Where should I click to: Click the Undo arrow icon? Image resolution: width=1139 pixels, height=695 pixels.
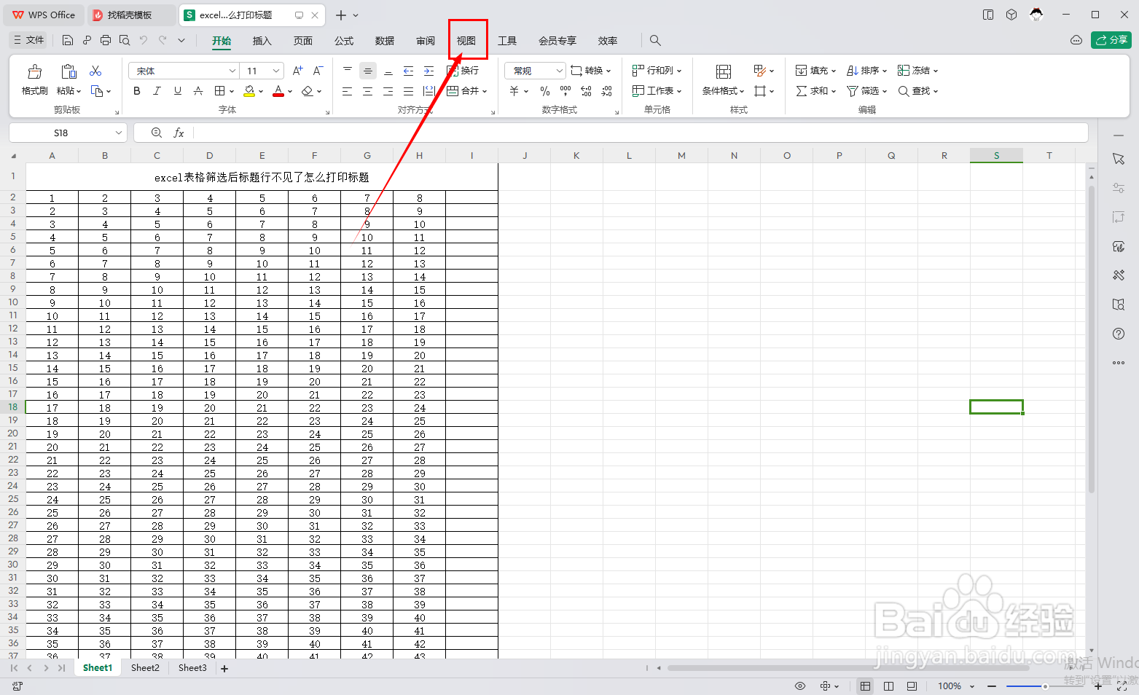tap(144, 40)
